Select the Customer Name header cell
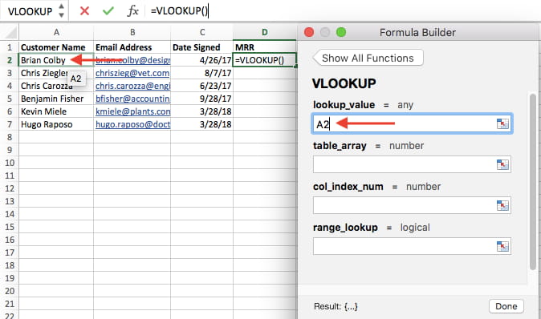Viewport: 541px width, 319px height. tap(56, 47)
